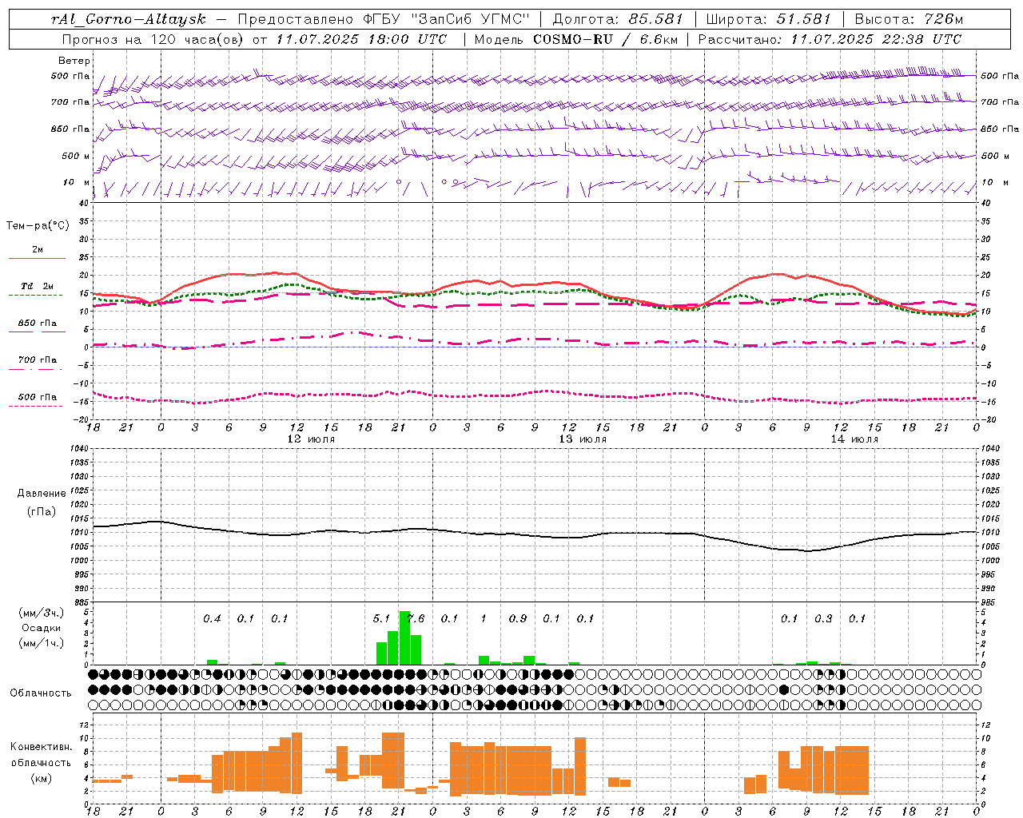
Task: Click the Модель COSMO-RU / 6.6км text
Action: click(x=575, y=39)
